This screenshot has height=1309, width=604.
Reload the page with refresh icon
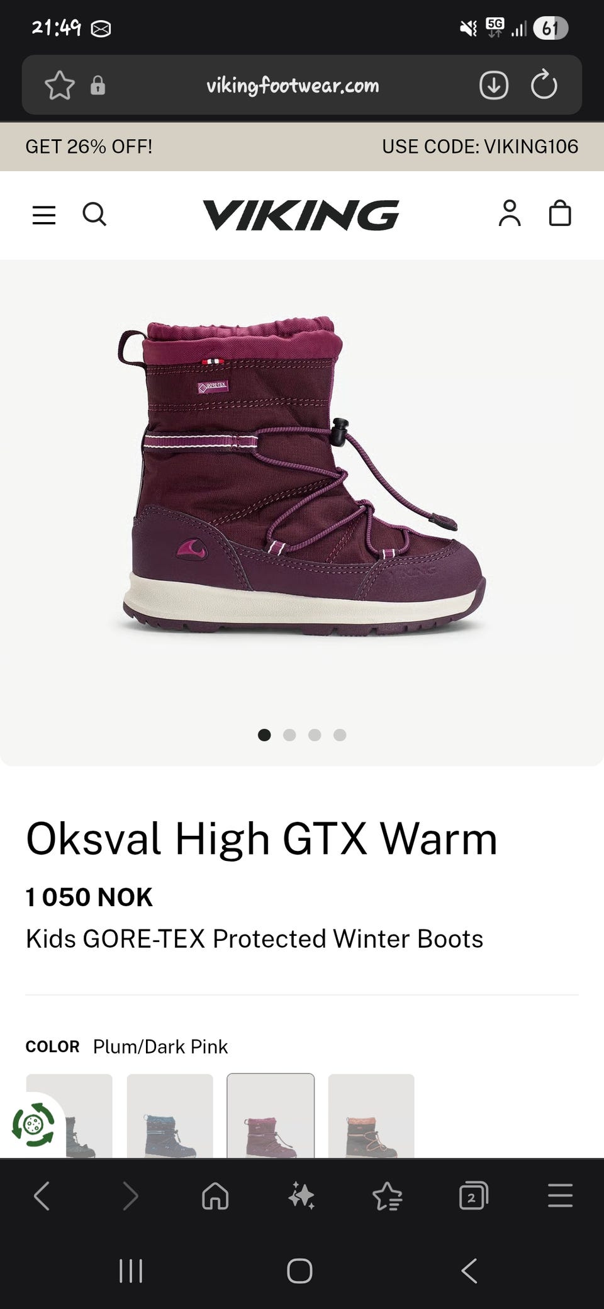pos(544,85)
